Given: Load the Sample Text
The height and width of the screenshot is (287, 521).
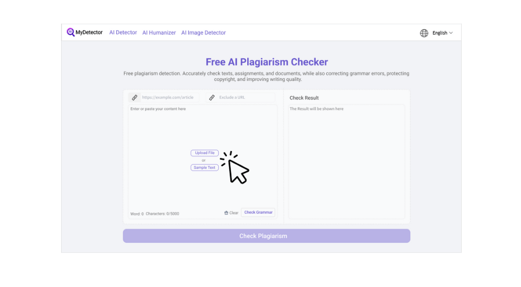Looking at the screenshot, I should pos(205,167).
